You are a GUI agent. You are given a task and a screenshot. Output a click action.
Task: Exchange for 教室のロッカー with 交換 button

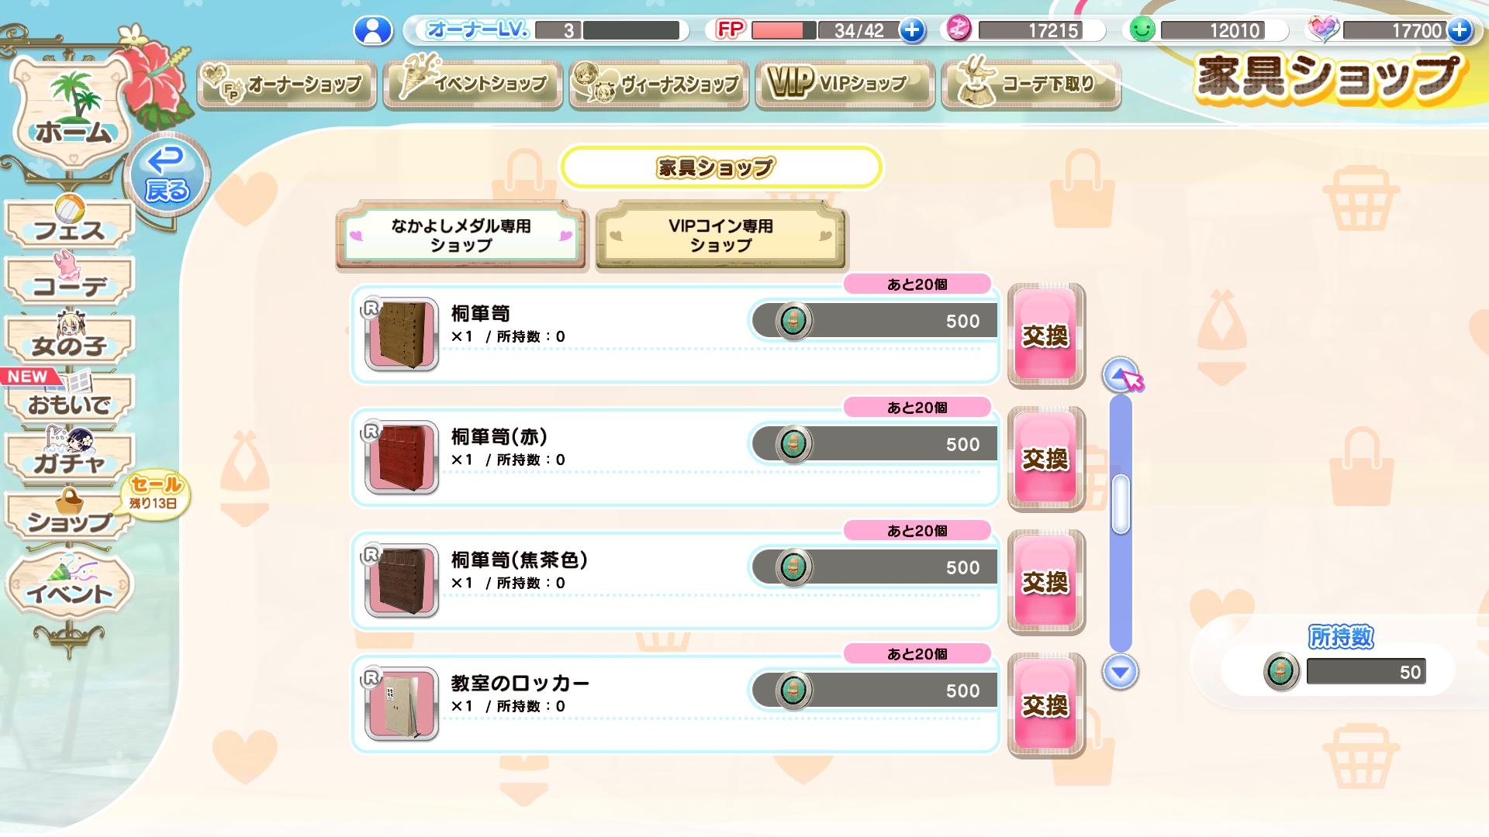[x=1046, y=705]
